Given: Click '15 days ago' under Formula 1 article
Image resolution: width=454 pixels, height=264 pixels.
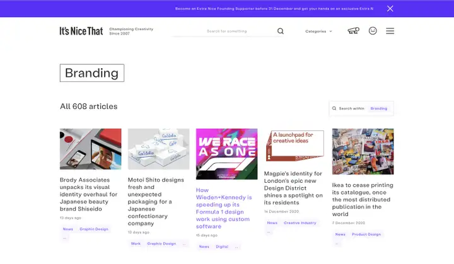Looking at the screenshot, I should [207, 236].
